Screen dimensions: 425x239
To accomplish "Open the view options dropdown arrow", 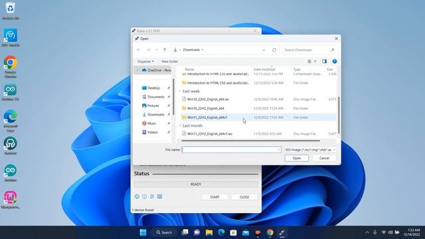I will (315, 61).
